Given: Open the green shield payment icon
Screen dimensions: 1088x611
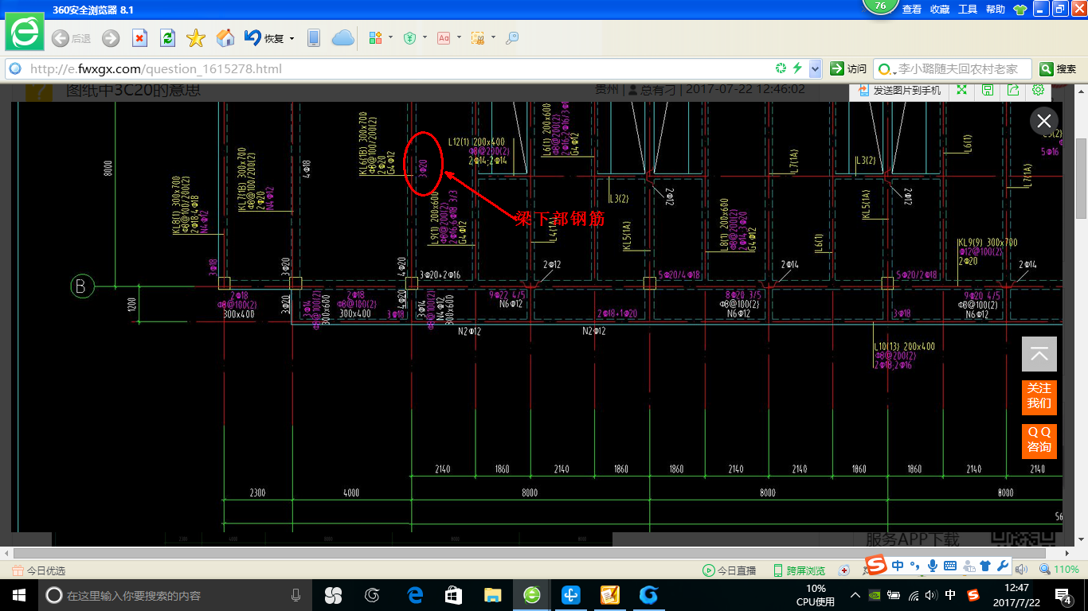Looking at the screenshot, I should pos(410,38).
